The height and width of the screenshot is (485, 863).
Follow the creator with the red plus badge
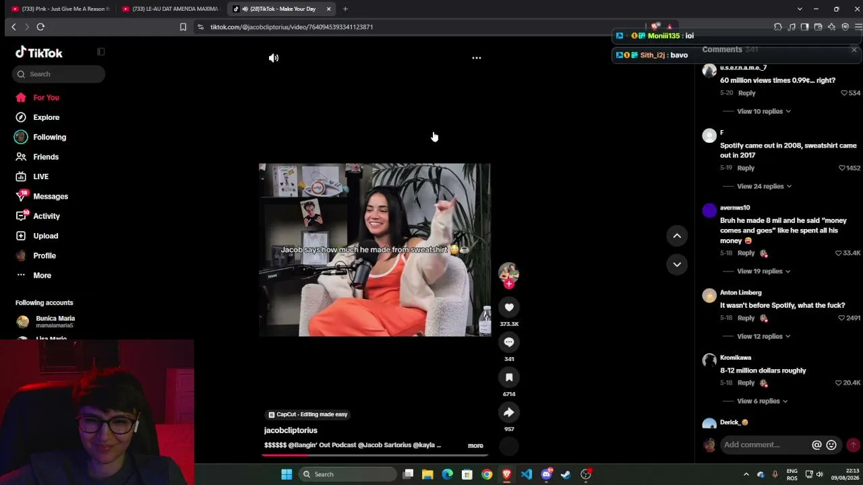pyautogui.click(x=509, y=284)
